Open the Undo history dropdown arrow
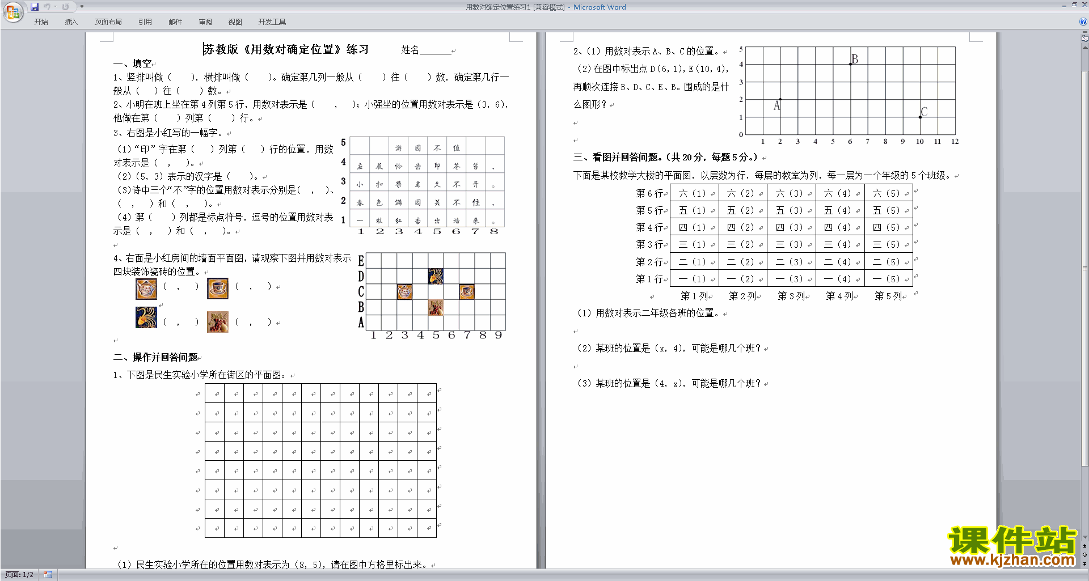This screenshot has height=581, width=1089. (55, 7)
